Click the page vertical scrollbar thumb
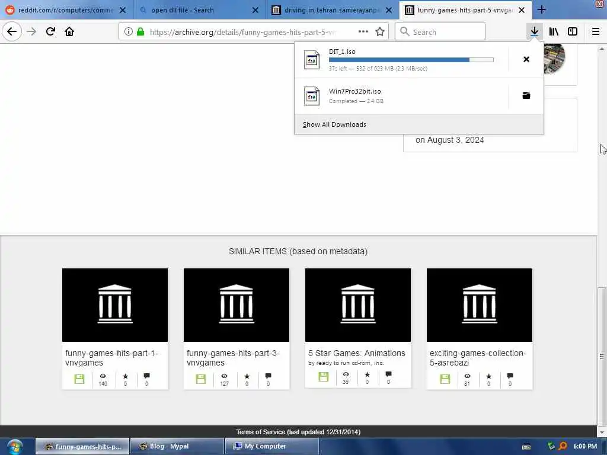 click(x=602, y=356)
